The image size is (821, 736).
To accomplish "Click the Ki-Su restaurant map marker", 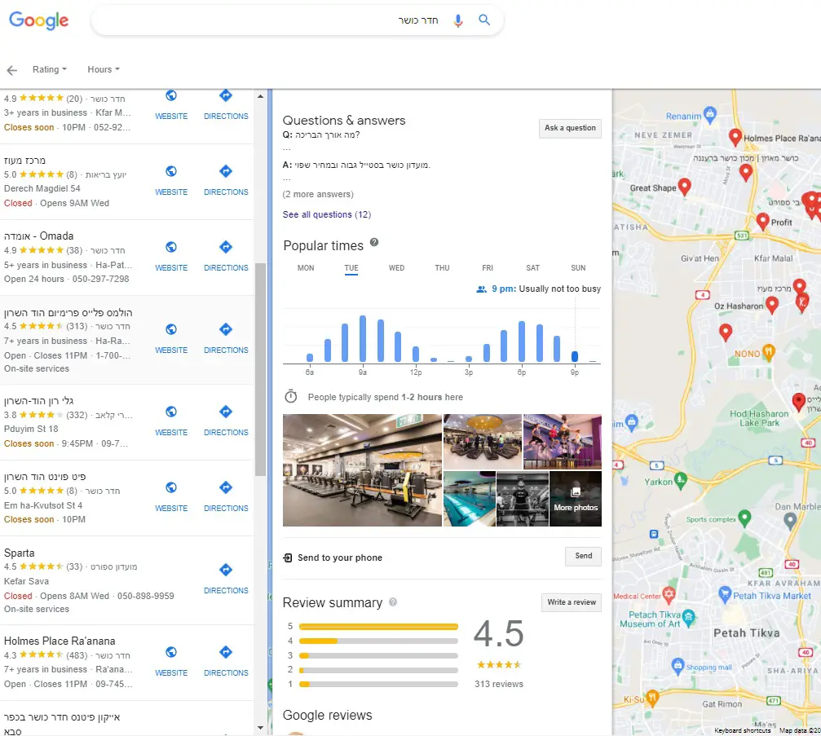I will click(x=652, y=697).
